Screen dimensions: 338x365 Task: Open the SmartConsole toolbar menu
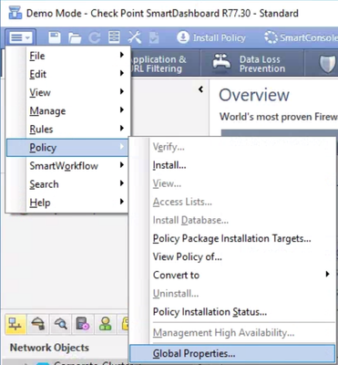[x=301, y=37]
